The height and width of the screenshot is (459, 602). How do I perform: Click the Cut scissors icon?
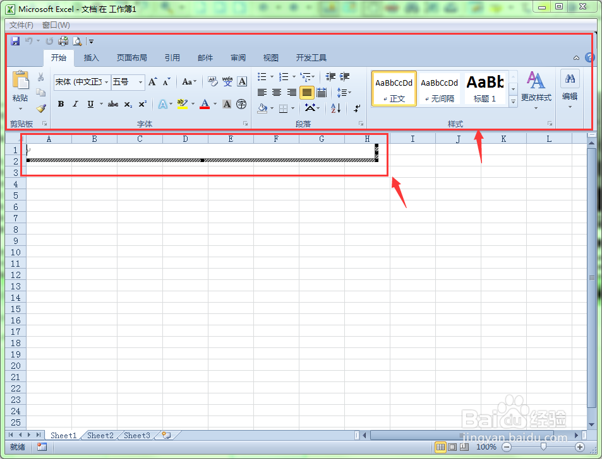(x=40, y=77)
